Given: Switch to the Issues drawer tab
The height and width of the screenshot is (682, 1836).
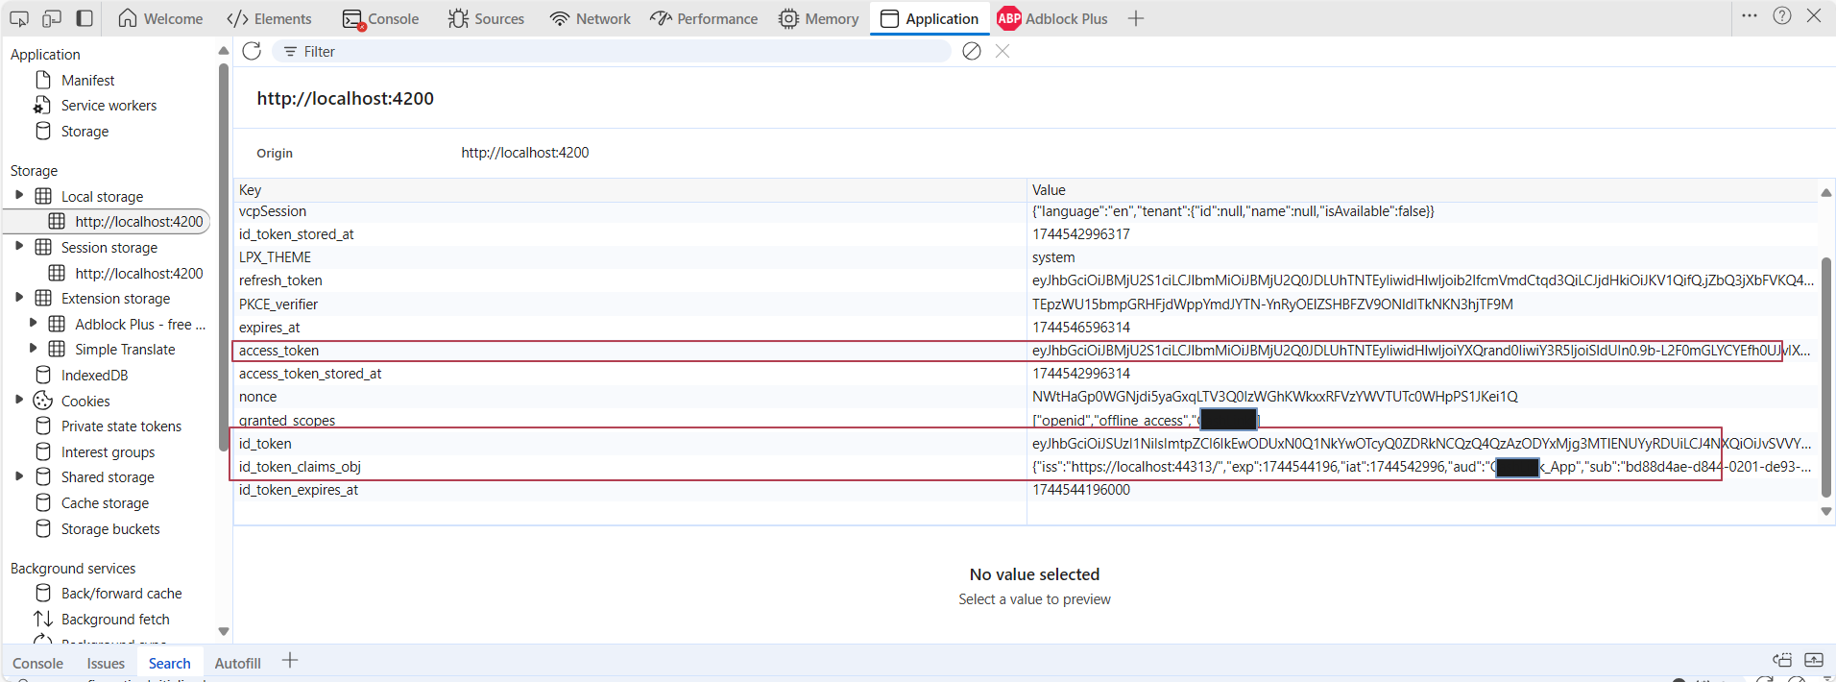Looking at the screenshot, I should pyautogui.click(x=106, y=663).
